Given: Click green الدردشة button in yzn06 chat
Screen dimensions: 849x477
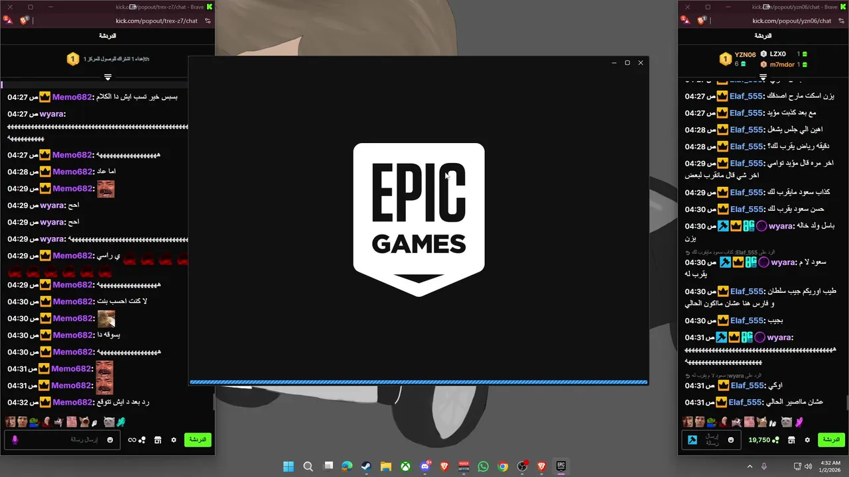Looking at the screenshot, I should (831, 440).
